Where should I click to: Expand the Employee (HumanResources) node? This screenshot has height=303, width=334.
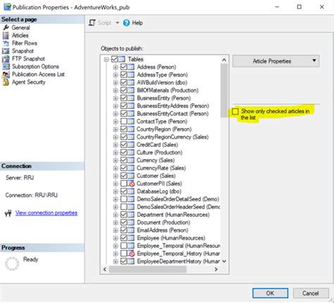click(x=116, y=238)
